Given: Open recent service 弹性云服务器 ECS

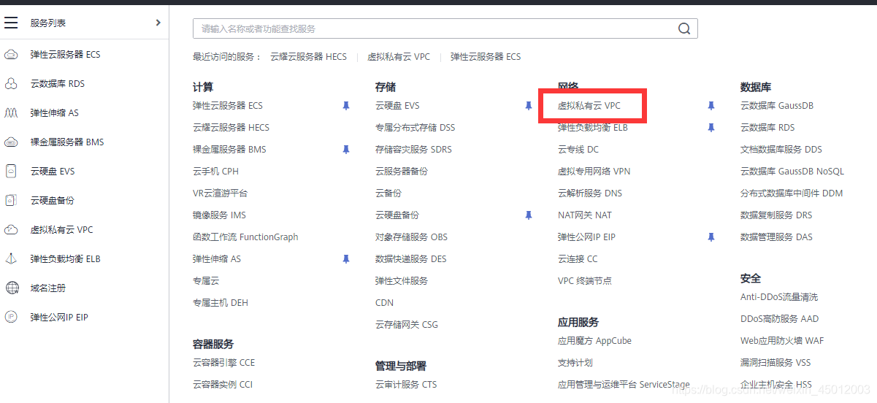Looking at the screenshot, I should point(486,57).
